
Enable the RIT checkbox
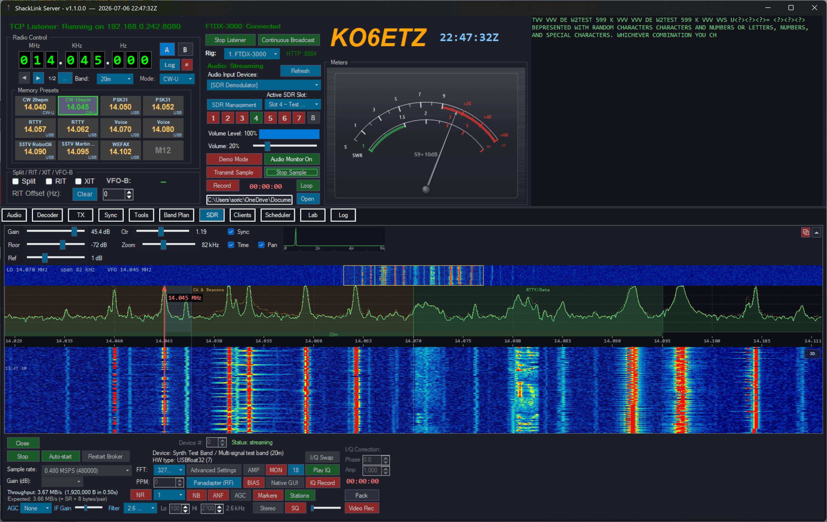49,181
